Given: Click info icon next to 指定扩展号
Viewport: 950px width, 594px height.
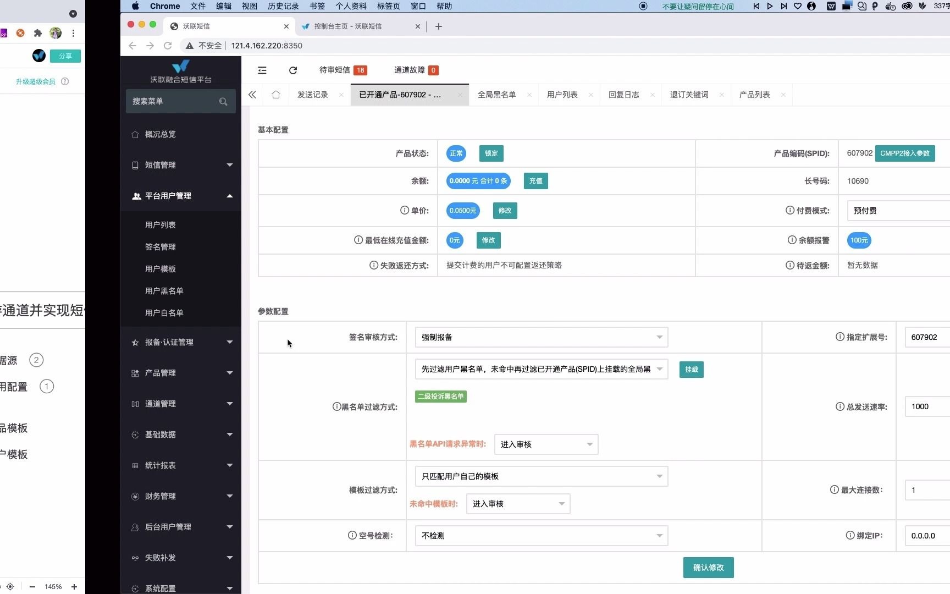Looking at the screenshot, I should click(x=840, y=337).
